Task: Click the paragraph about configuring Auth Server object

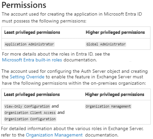Action: click(x=75, y=77)
